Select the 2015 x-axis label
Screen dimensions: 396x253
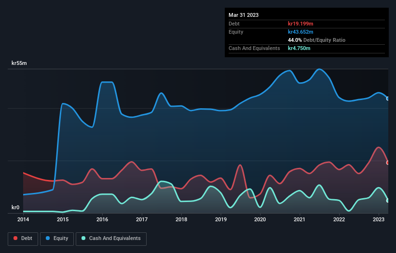point(63,219)
